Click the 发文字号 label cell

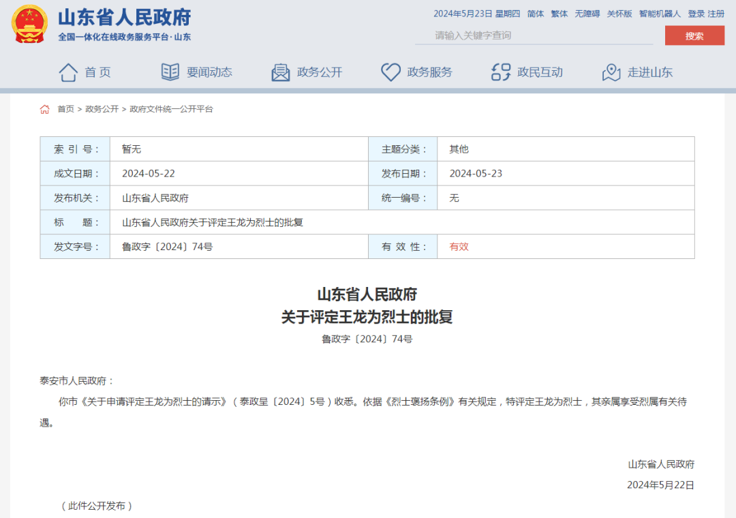[75, 247]
